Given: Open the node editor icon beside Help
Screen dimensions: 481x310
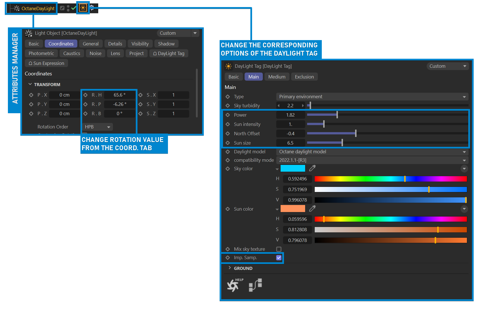Looking at the screenshot, I should coord(255,285).
